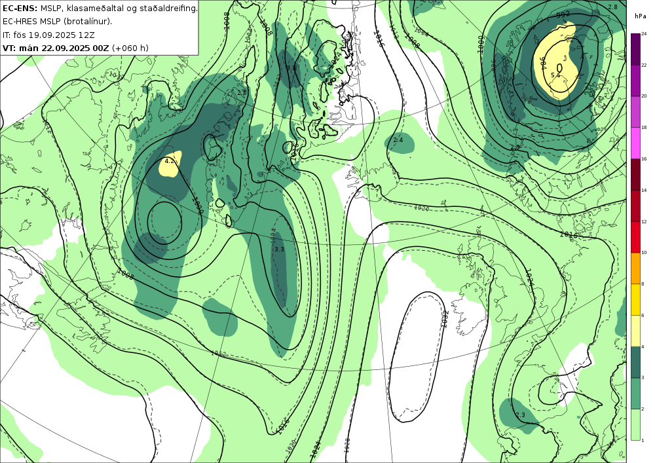Select the red 10–12 hPa legend color
Screen dimensions: 655x463
tap(635, 236)
